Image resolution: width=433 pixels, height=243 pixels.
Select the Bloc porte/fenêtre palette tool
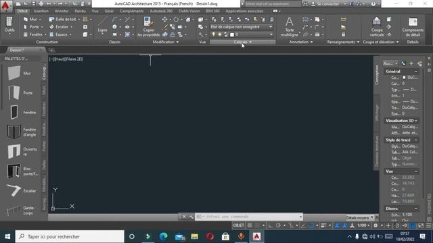click(x=22, y=171)
